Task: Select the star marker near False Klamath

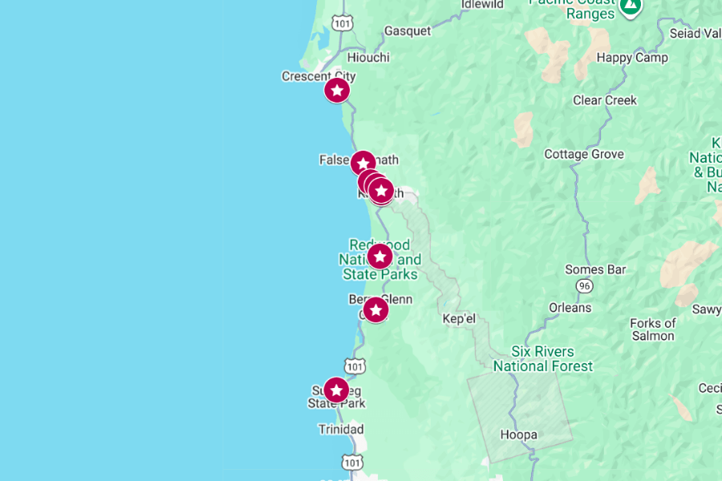Action: (x=363, y=163)
